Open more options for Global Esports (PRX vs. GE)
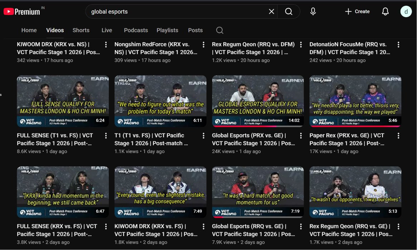The width and height of the screenshot is (417, 250). point(301,136)
